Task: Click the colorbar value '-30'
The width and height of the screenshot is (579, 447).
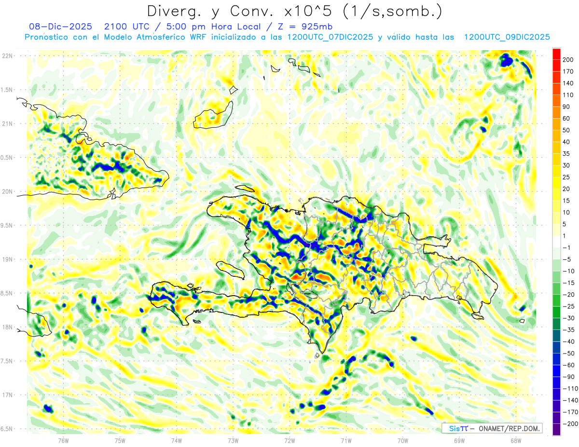Action: [568, 318]
